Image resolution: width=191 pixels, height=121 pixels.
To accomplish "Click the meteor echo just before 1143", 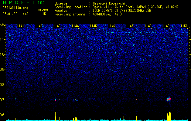I will (x=55, y=100).
